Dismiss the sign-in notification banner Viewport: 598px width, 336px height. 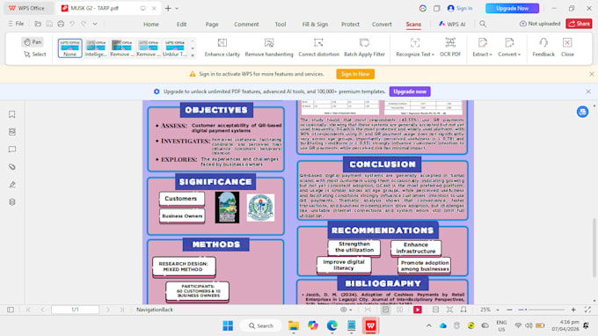click(x=592, y=74)
